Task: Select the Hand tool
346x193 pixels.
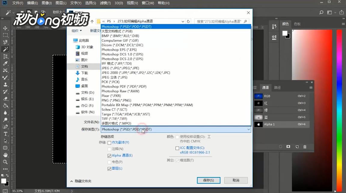Action: (5, 155)
